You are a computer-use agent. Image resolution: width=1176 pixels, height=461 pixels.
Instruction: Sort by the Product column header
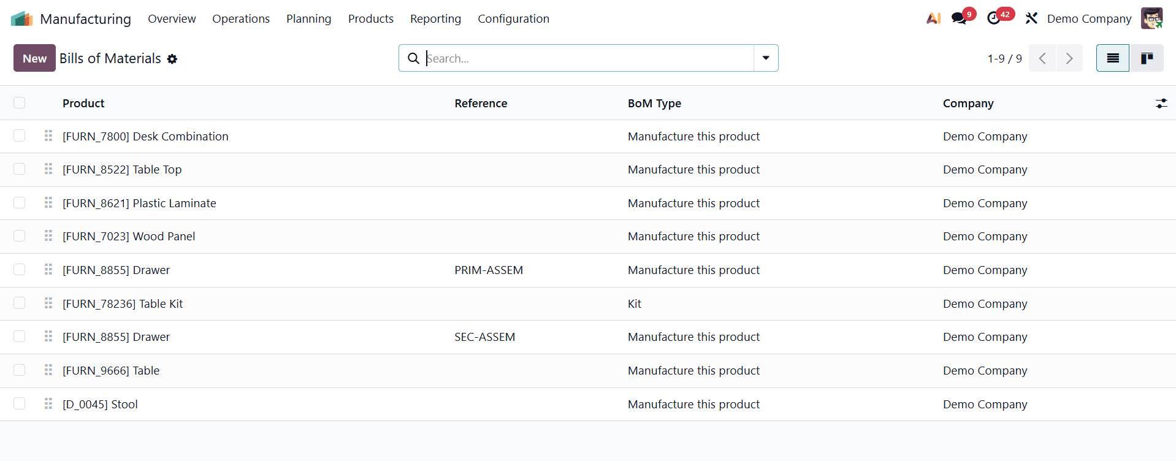pos(83,103)
